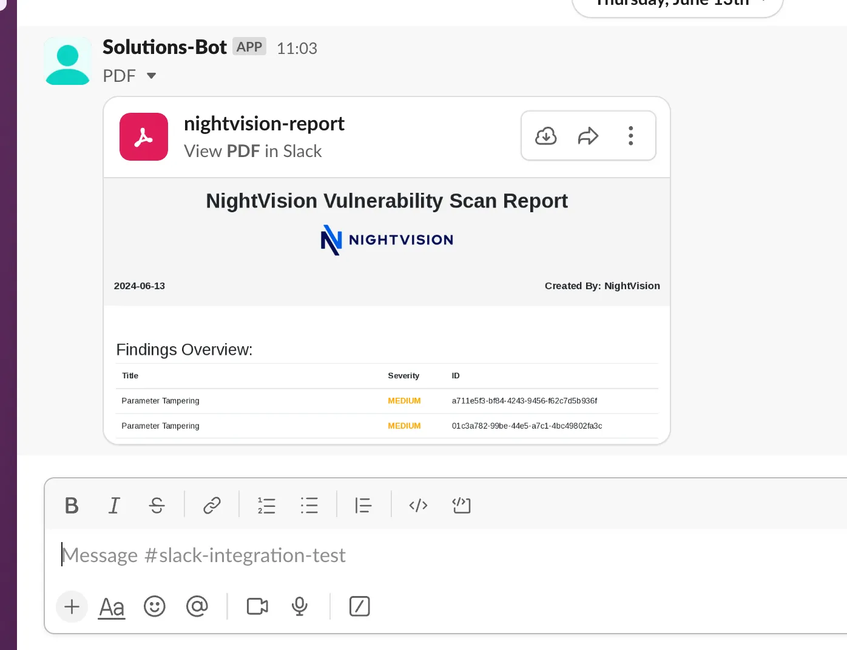Toggle strikethrough formatting
Image resolution: width=847 pixels, height=650 pixels.
[157, 505]
